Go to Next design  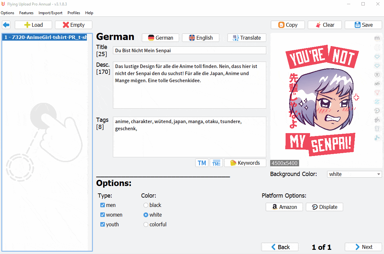[363, 247]
